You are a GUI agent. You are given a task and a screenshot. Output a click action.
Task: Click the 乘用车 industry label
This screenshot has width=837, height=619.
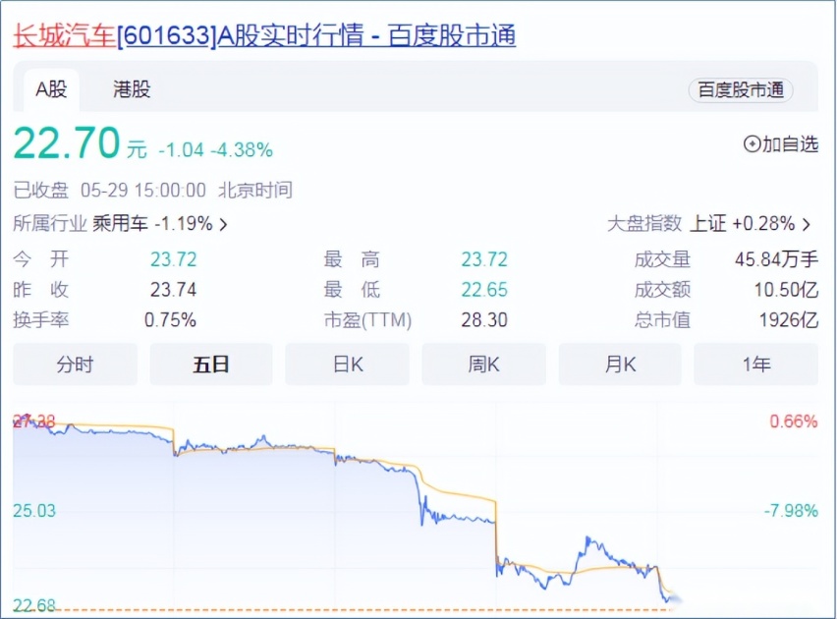(x=120, y=224)
